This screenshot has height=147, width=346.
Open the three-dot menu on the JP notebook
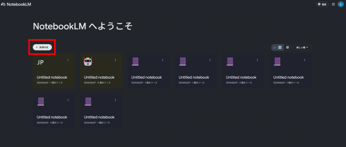click(x=68, y=60)
